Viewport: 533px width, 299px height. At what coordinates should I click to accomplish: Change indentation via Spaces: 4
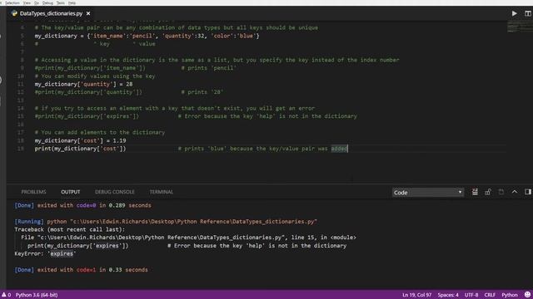tap(448, 295)
